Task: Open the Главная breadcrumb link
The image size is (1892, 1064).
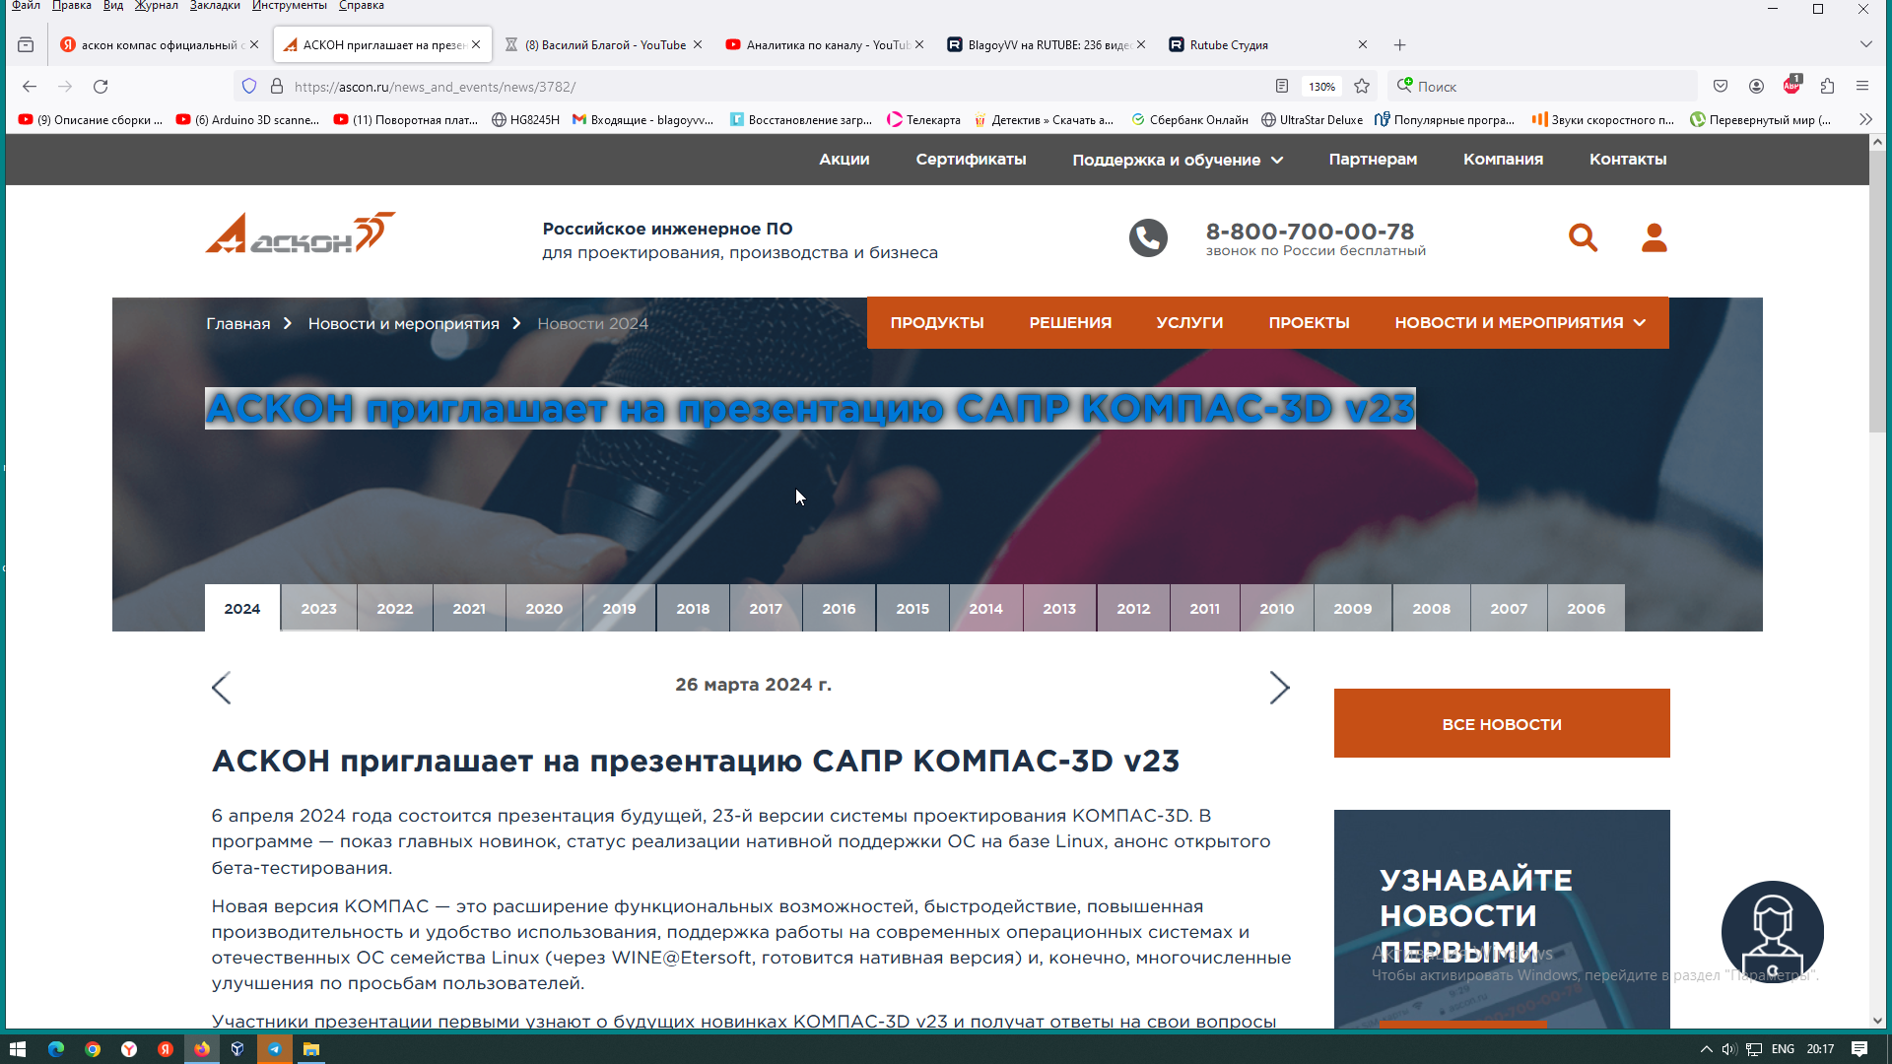Action: [x=236, y=323]
